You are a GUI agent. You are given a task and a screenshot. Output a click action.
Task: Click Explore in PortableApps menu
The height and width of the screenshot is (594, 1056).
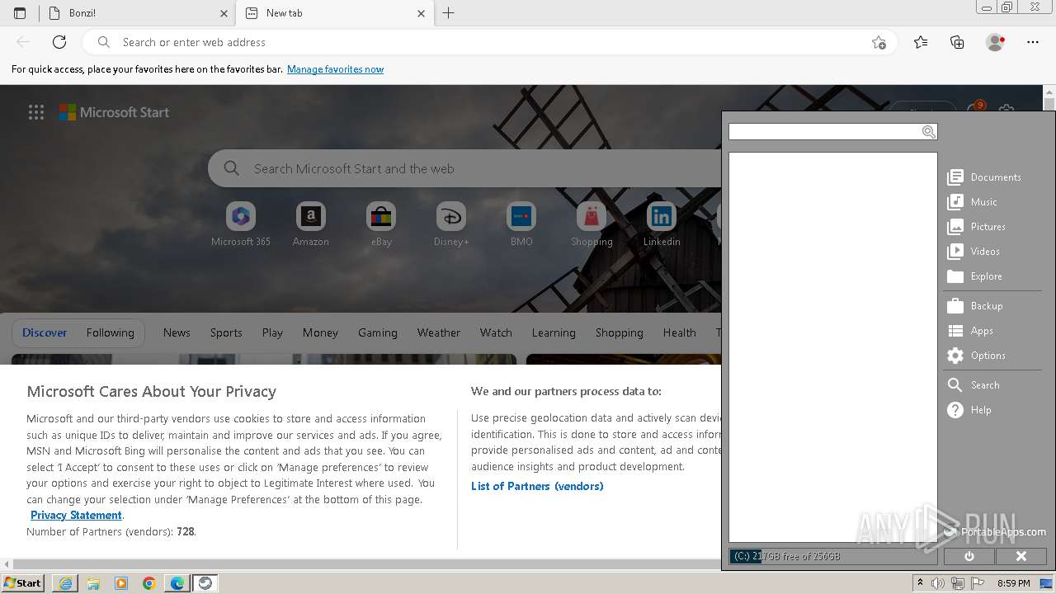pos(975,276)
